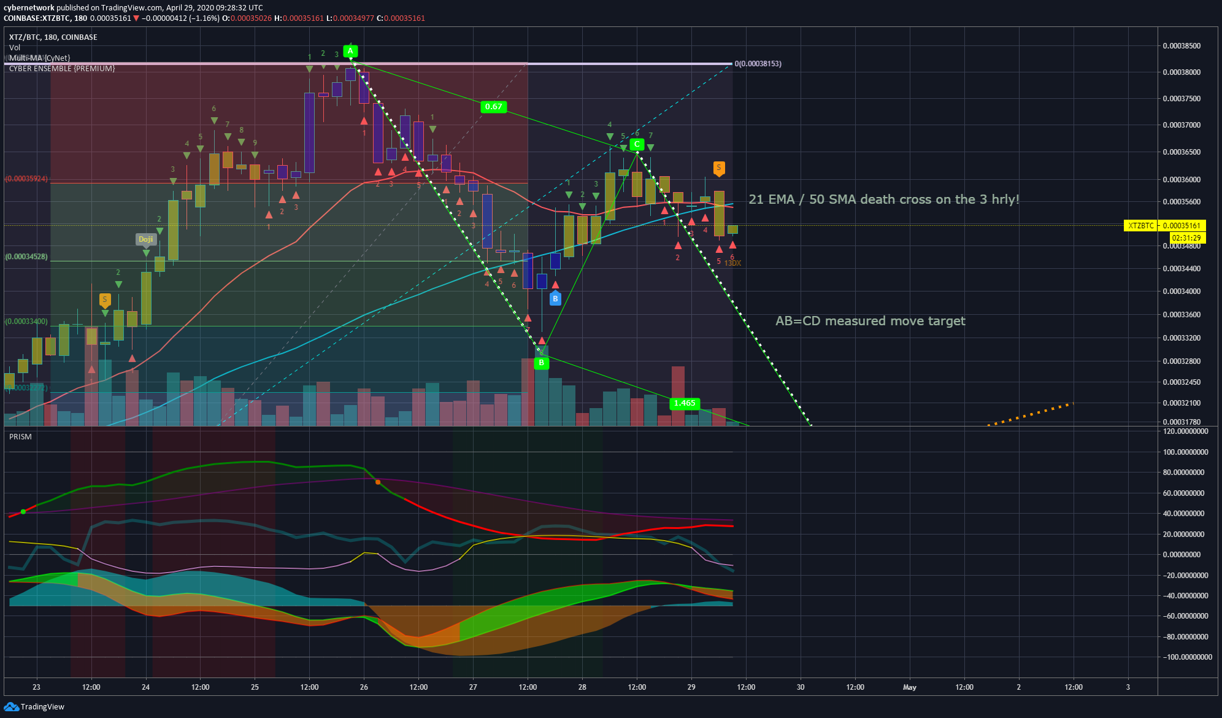Click the −0.00000412 (−1.16%) change value
The image size is (1222, 718).
pyautogui.click(x=180, y=18)
